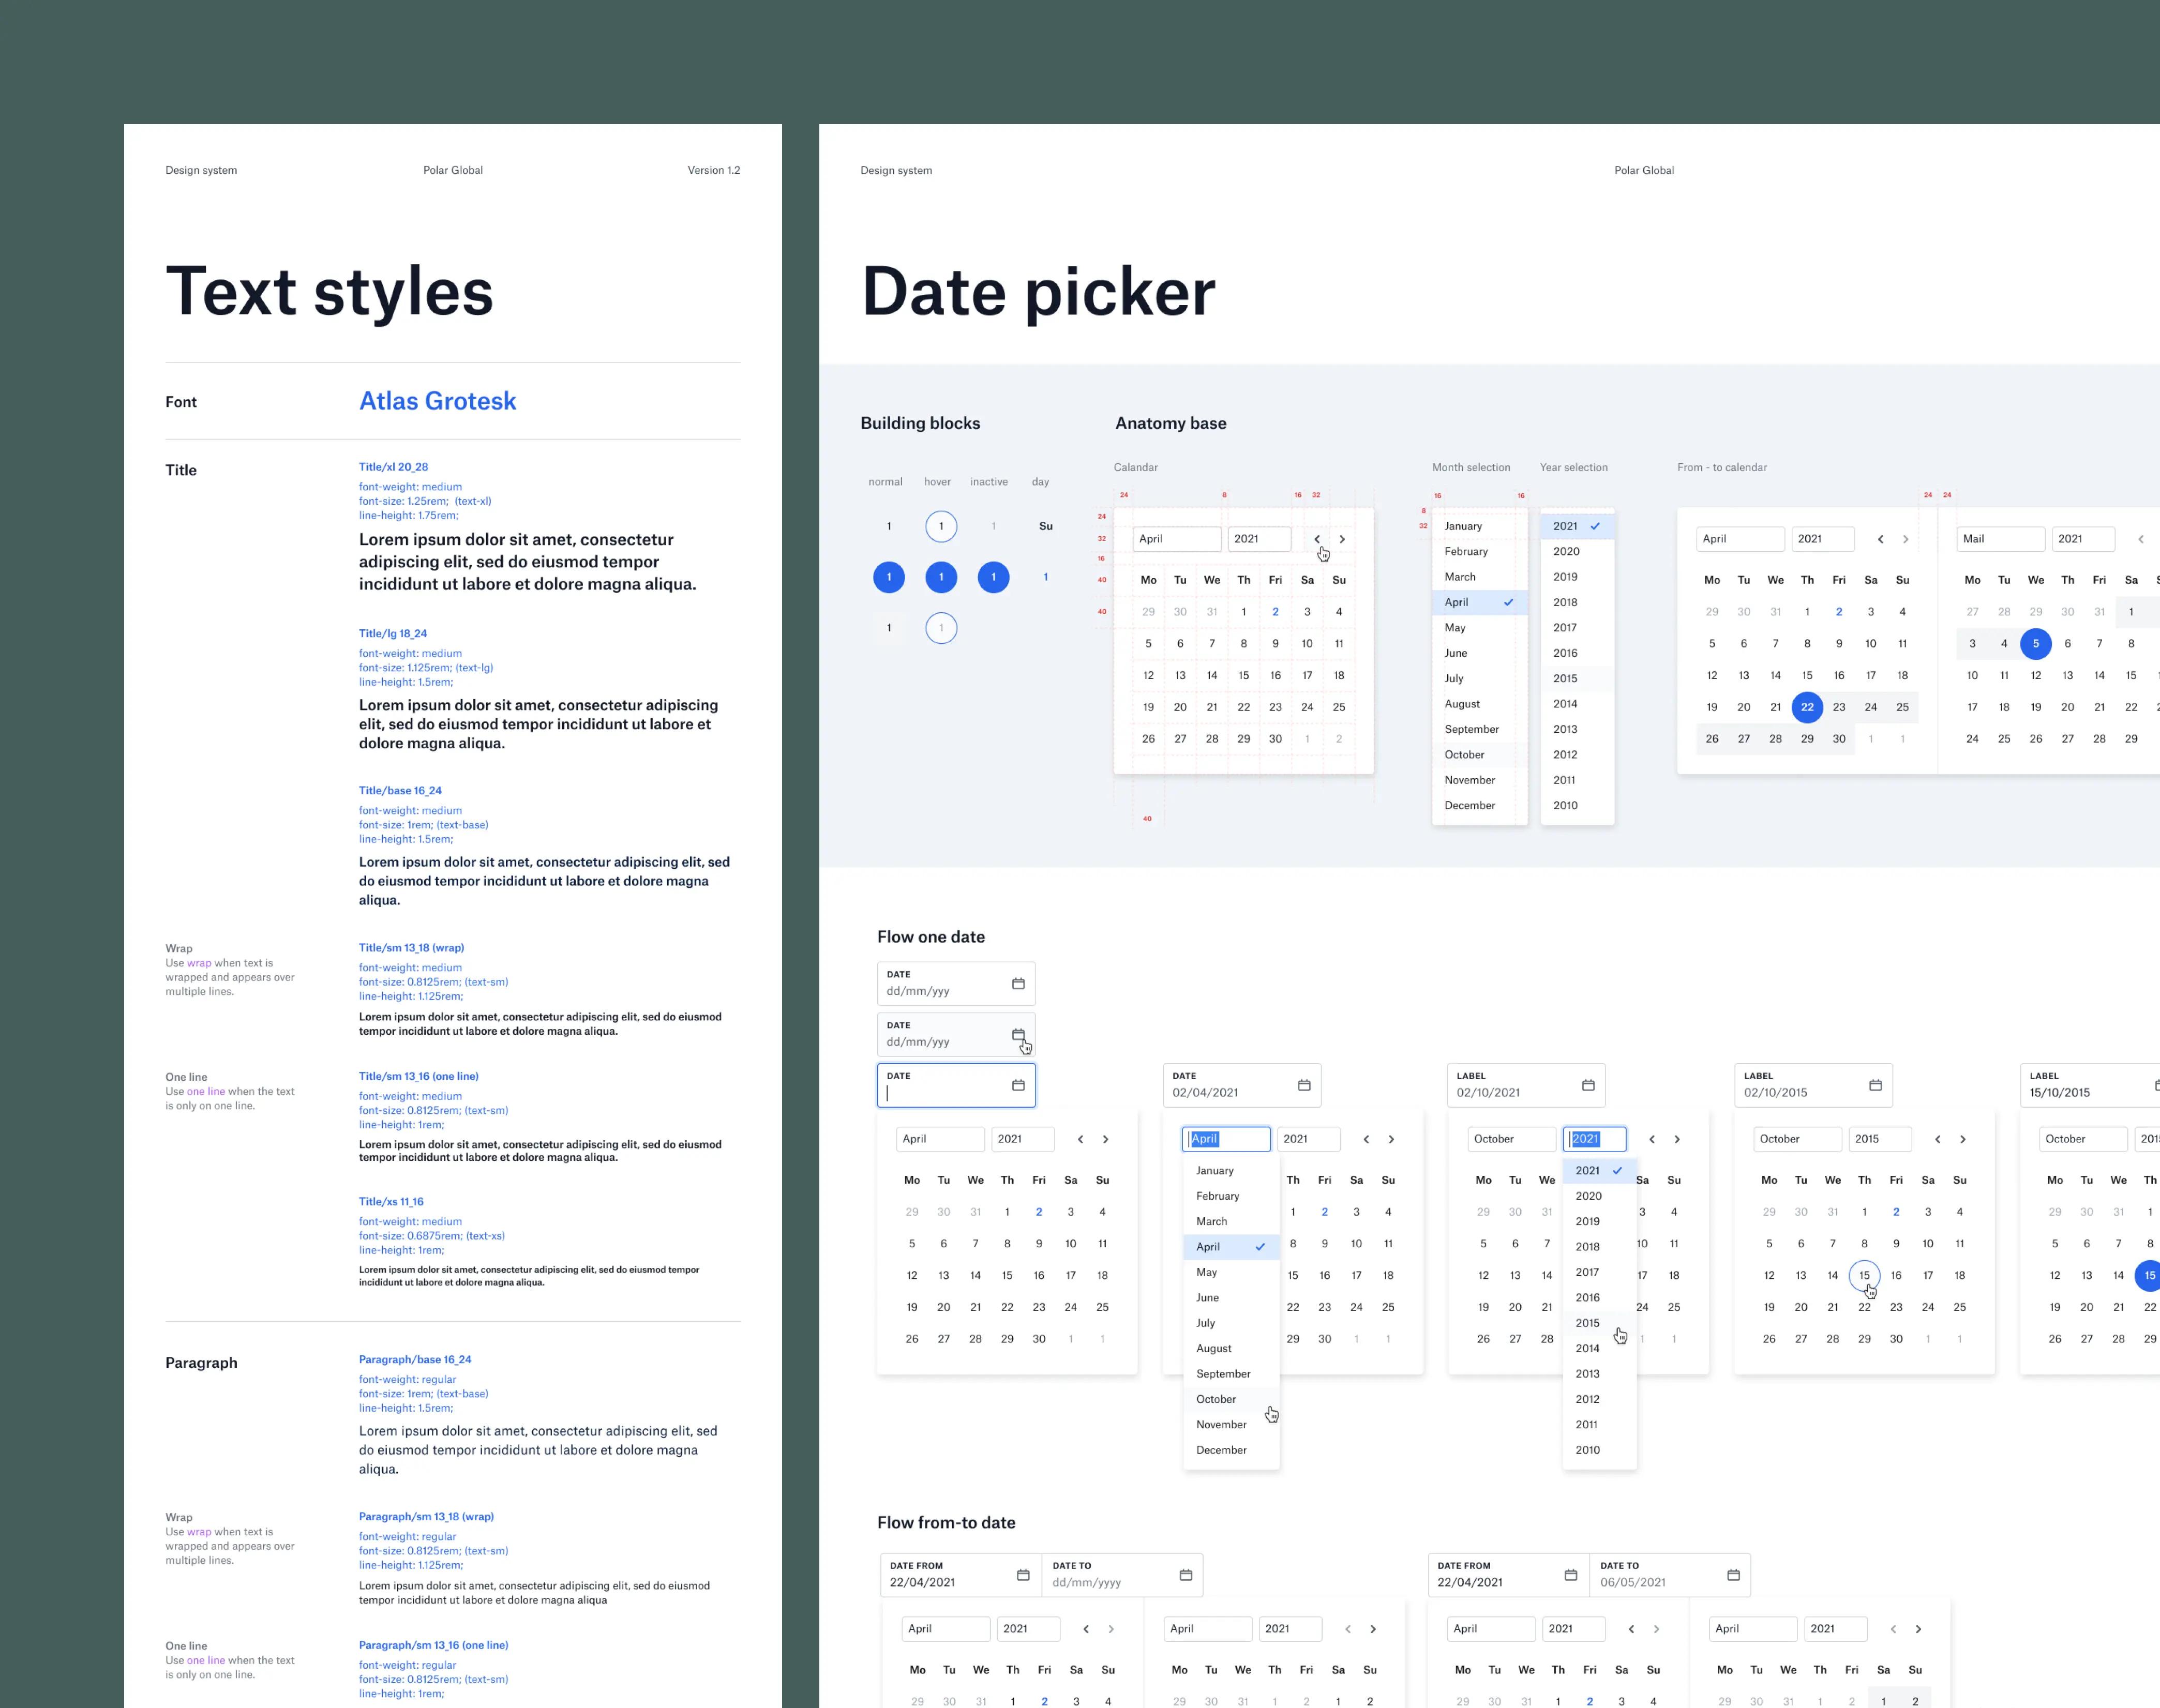Click calendar icon in DATE 02/04/2021 field
Screen dimensions: 2160x1708
pos(1304,1085)
